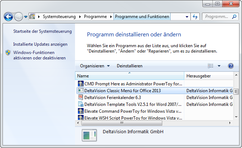Click horizontal scrollbar right arrow

point(230,123)
